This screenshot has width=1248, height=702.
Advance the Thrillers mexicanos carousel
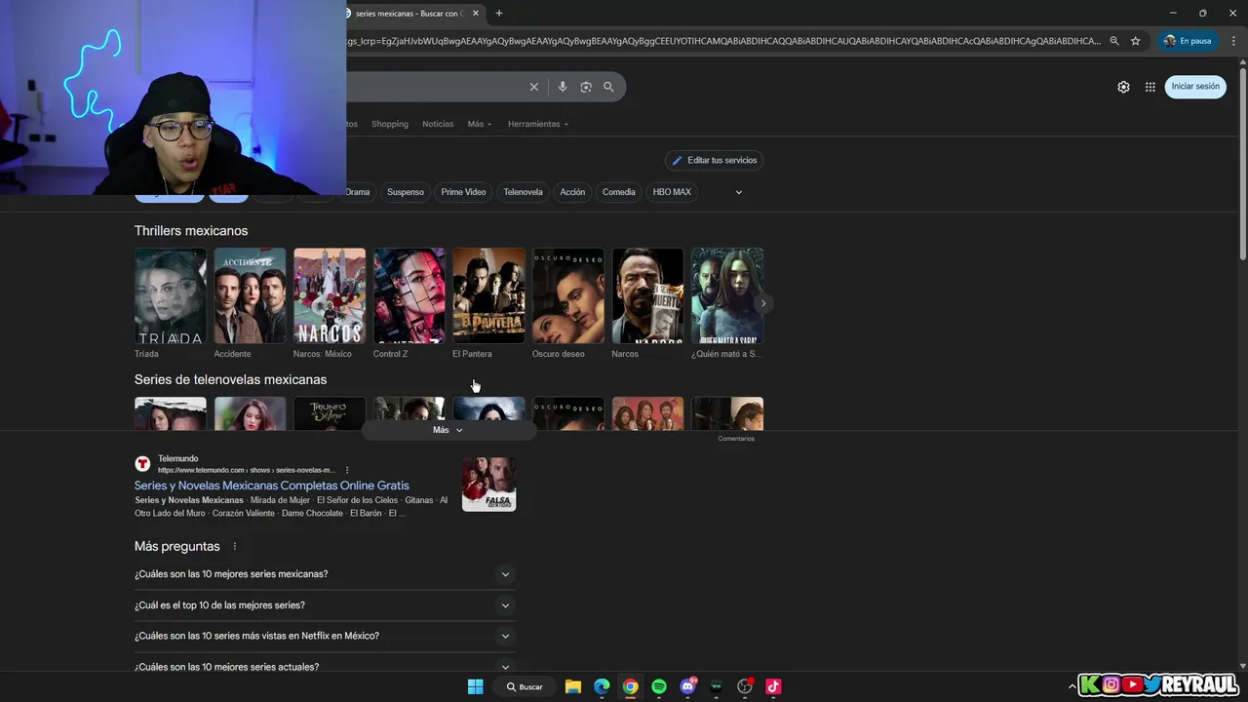pos(763,303)
